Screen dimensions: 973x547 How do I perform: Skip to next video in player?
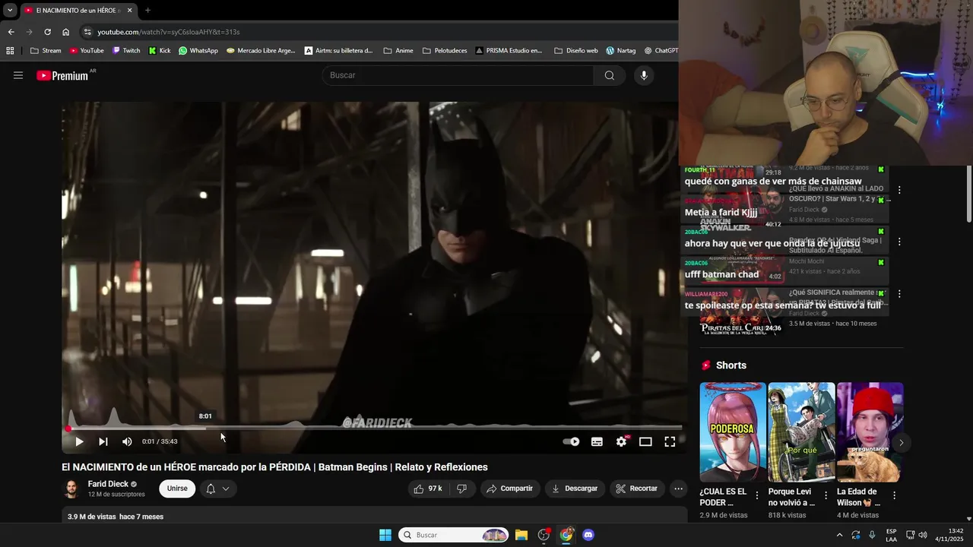point(103,441)
